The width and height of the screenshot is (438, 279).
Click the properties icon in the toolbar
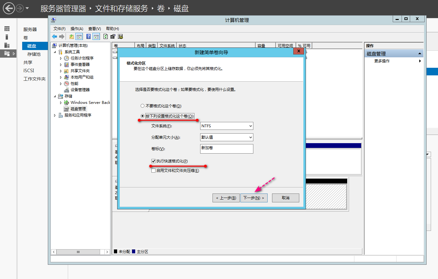coord(113,37)
